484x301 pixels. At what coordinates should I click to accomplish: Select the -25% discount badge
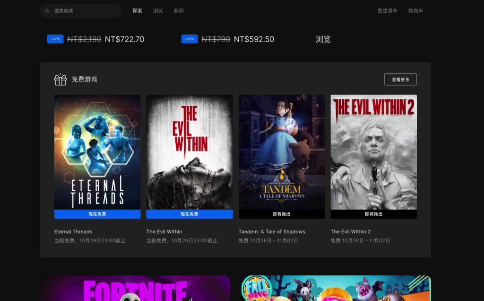coord(190,39)
